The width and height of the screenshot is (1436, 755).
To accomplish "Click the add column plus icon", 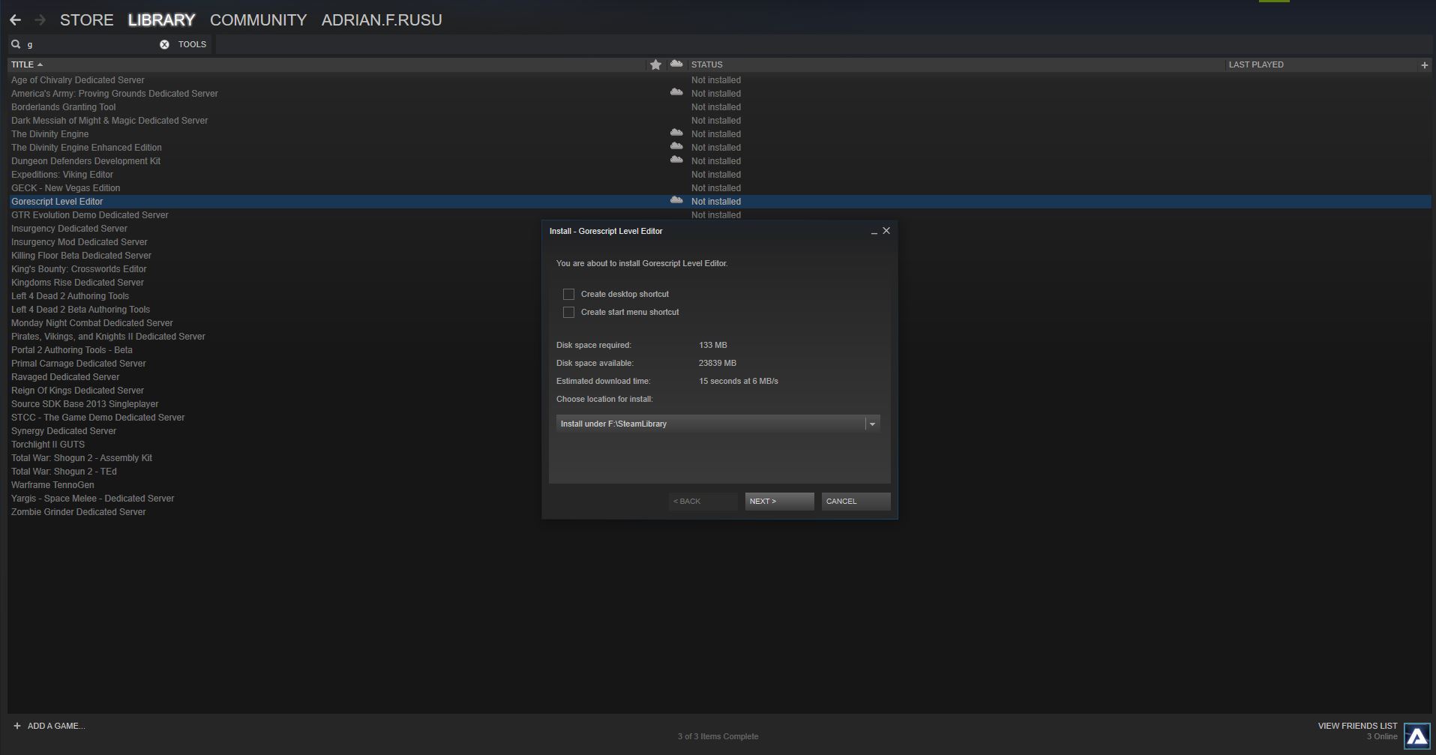I will 1424,65.
